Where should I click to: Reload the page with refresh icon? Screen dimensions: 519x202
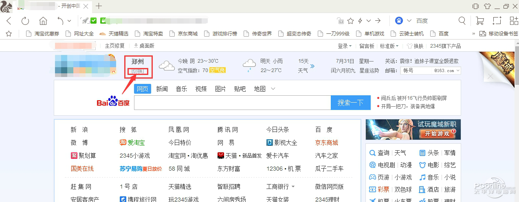click(25, 21)
